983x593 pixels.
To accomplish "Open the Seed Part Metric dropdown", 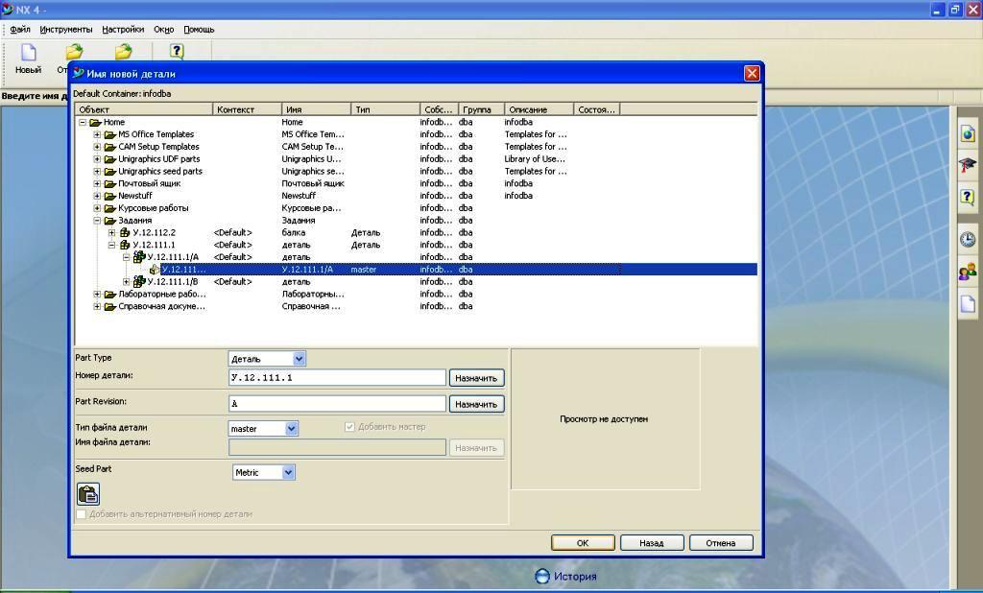I will coord(288,472).
